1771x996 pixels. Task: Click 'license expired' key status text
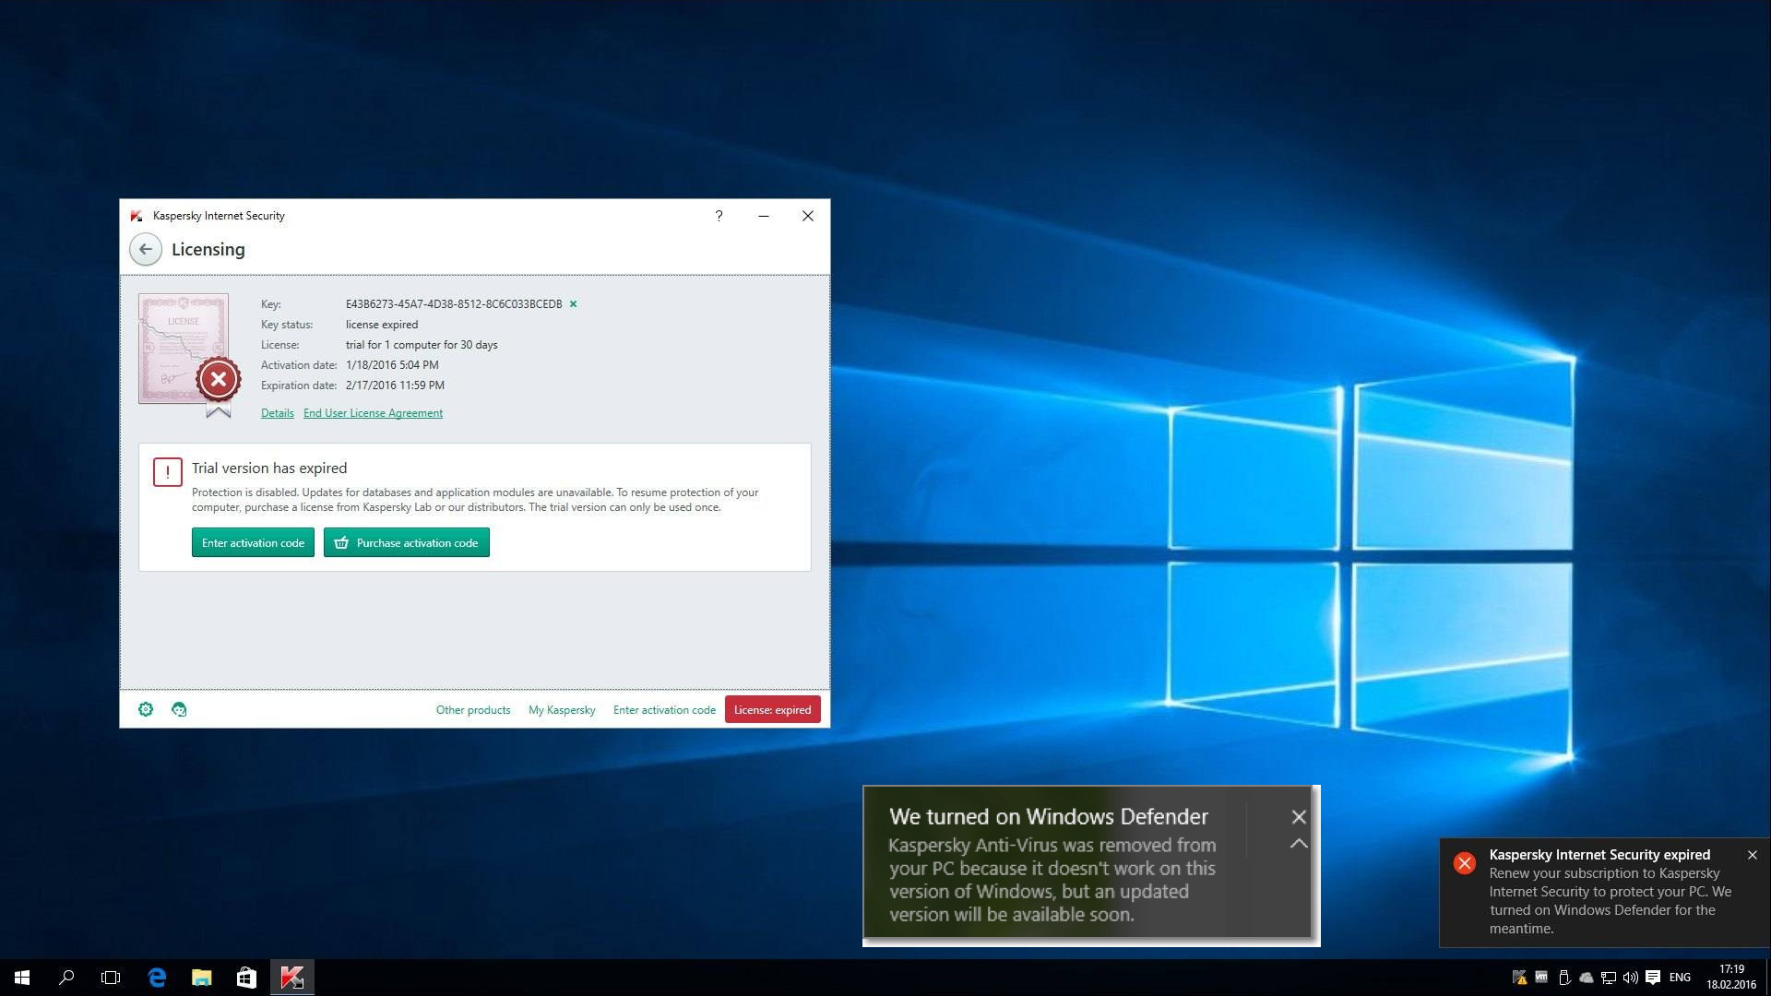coord(382,325)
